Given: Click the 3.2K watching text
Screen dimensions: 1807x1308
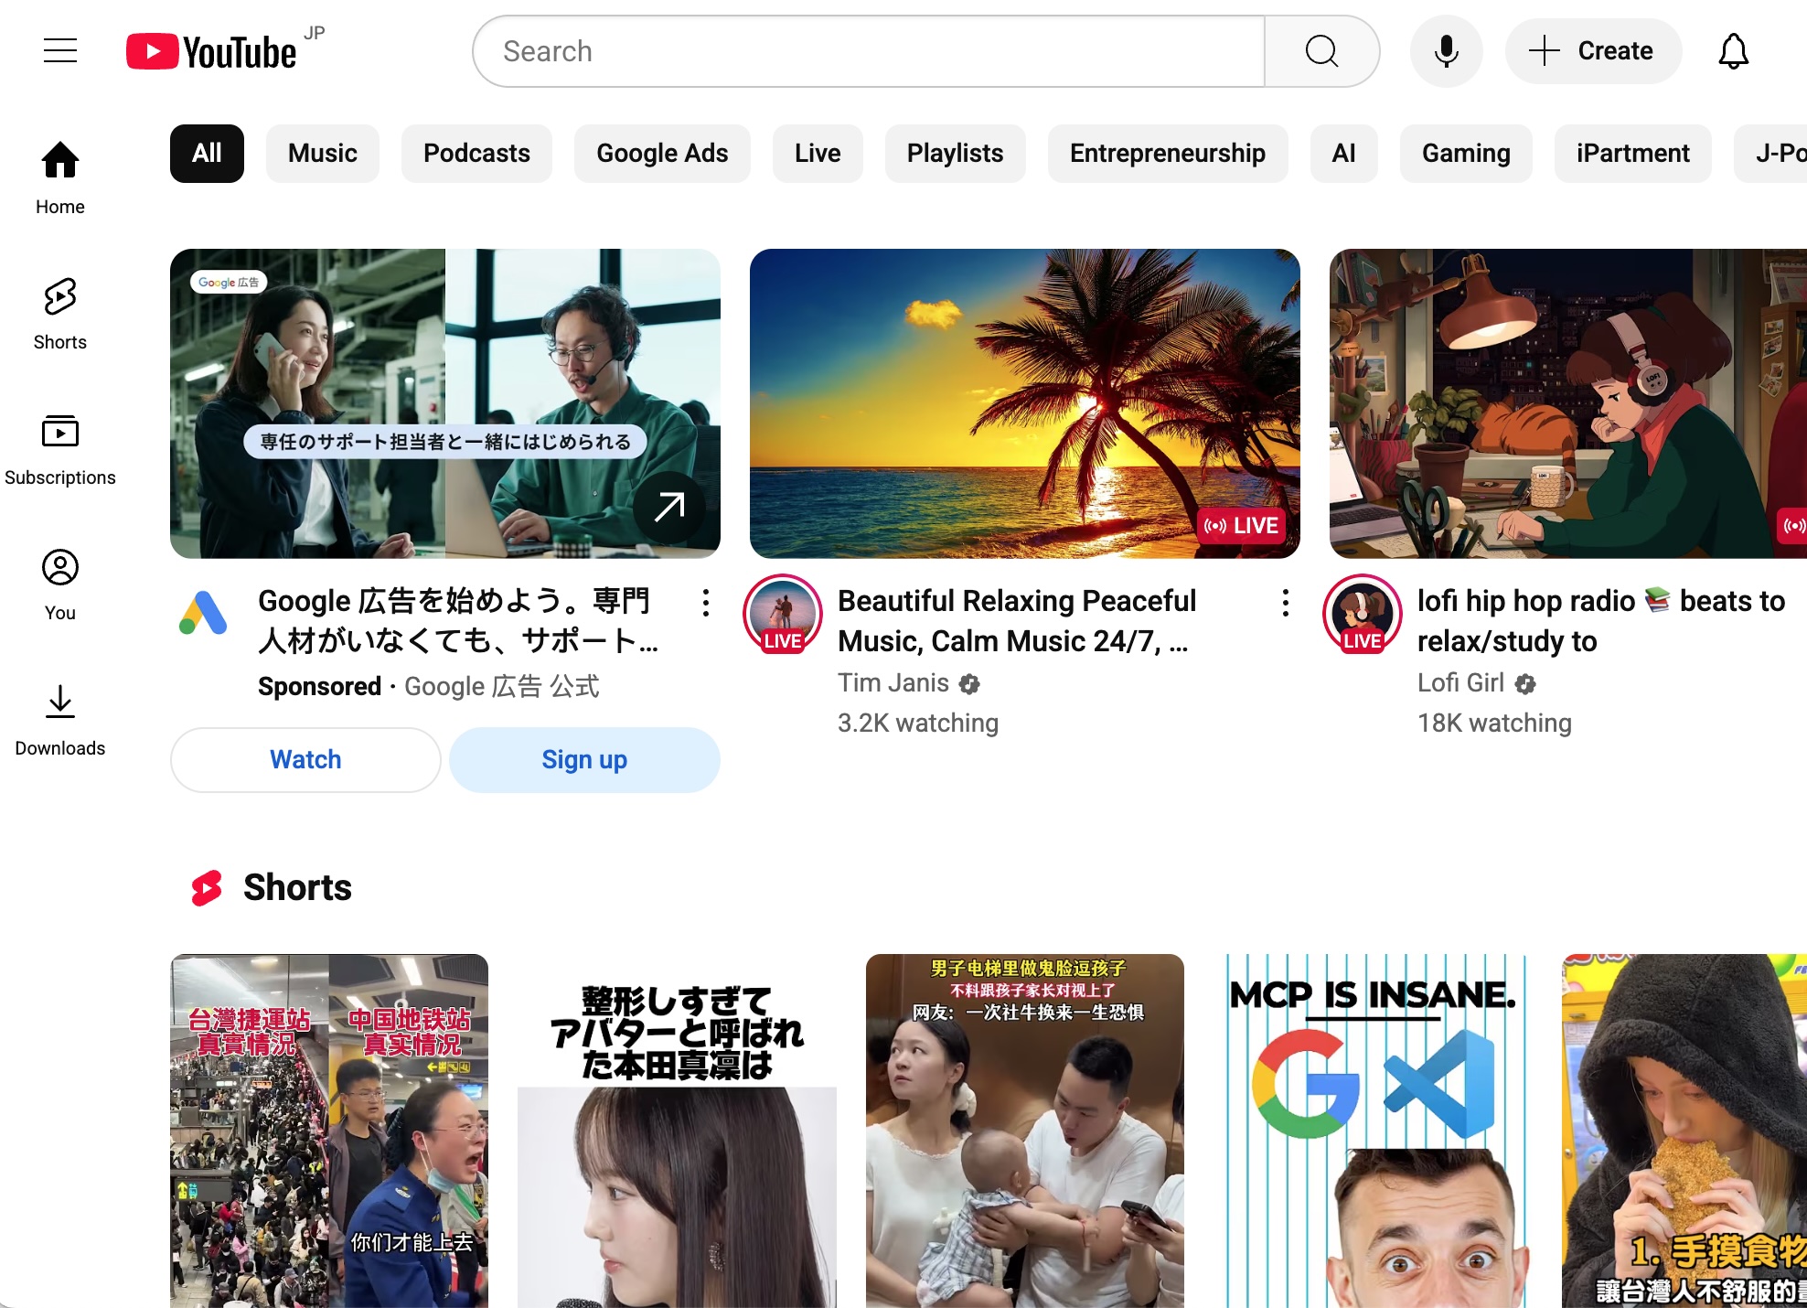Looking at the screenshot, I should (x=918, y=724).
